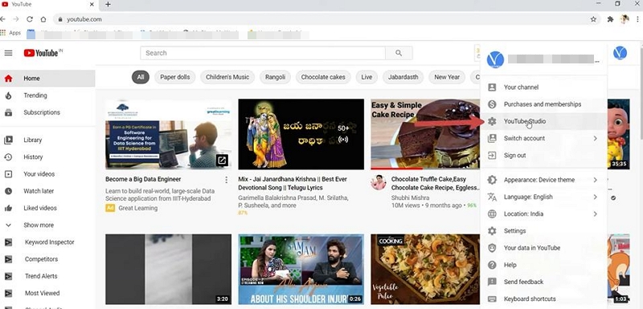
Task: Click the Send feedback icon
Action: (x=492, y=282)
